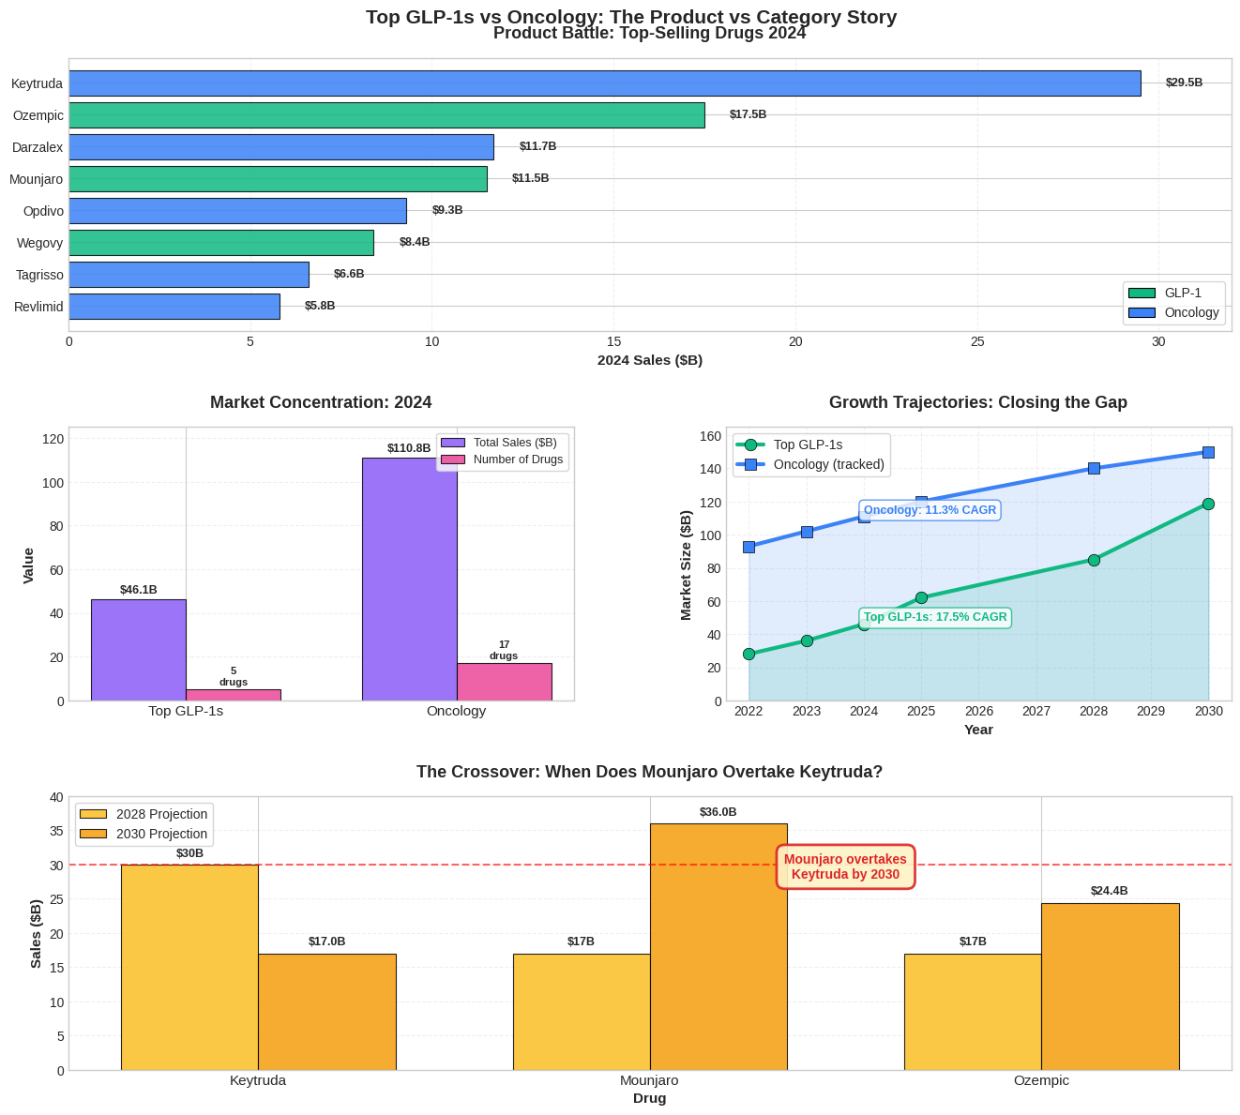The height and width of the screenshot is (1115, 1240).
Task: Select the Top GLP-1s 5 drugs pink bar
Action: tap(234, 695)
